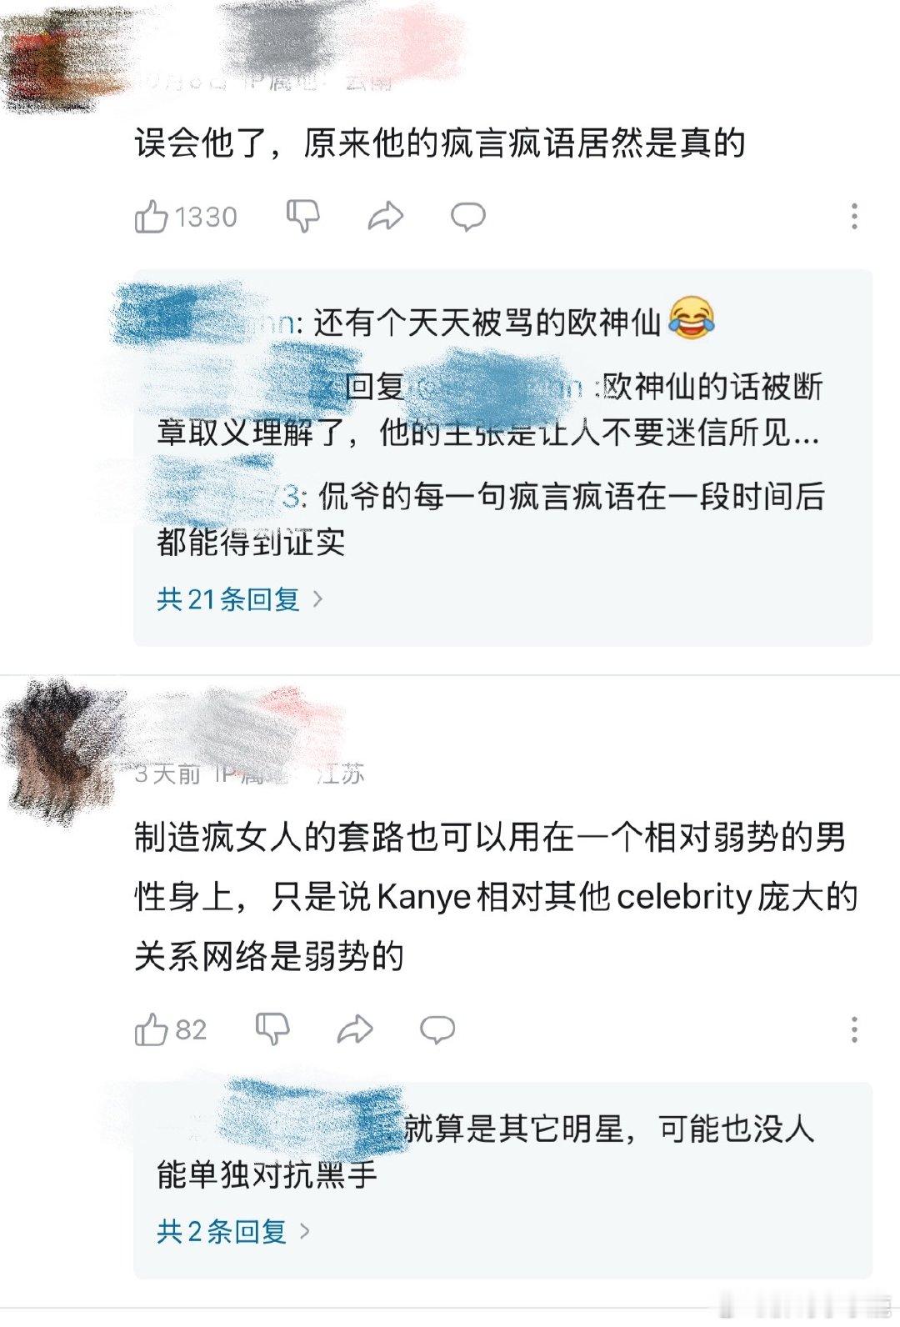Share the Kanye comment via arrow icon
This screenshot has height=1327, width=900.
(x=354, y=1030)
